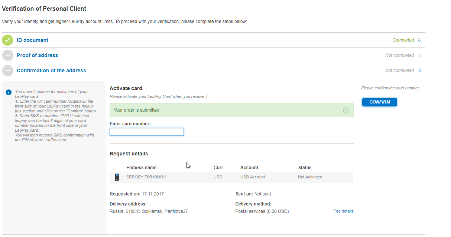Click the pending icon beside Confirmation of the address
Viewport: 451px width, 237px height.
(x=7, y=70)
